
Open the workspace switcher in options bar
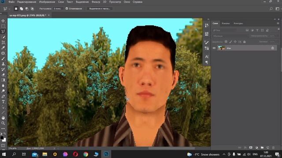(x=278, y=9)
